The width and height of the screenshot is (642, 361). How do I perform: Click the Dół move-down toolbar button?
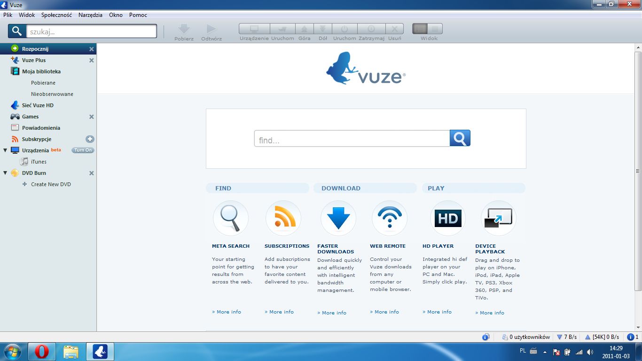(323, 29)
